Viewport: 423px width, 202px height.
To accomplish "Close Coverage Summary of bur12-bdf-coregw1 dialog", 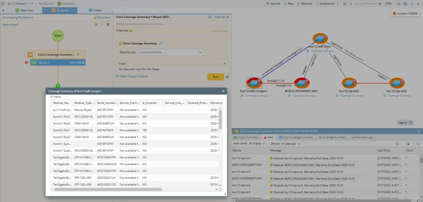I will pos(223,91).
